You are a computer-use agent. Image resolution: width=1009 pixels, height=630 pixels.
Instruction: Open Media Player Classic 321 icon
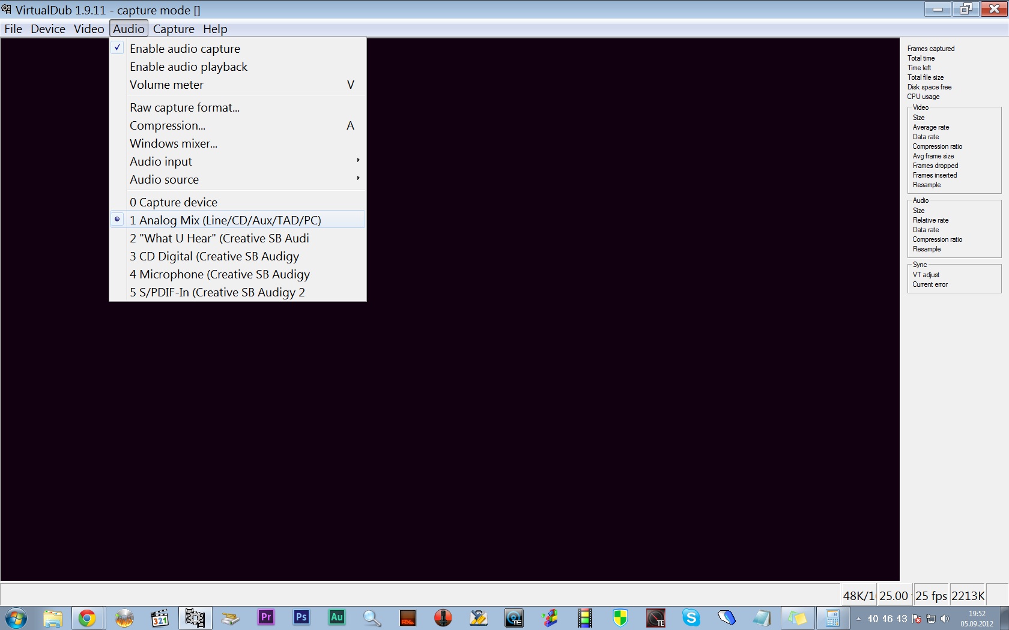[160, 618]
